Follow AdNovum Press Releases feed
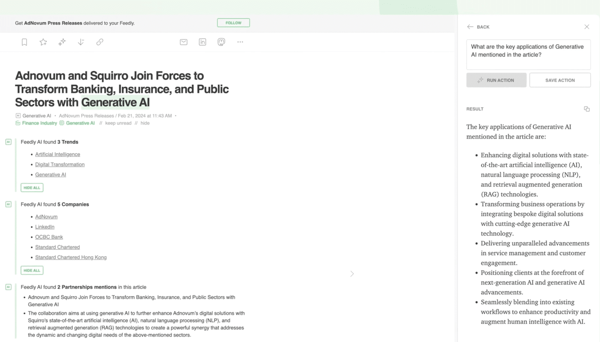 pyautogui.click(x=233, y=23)
